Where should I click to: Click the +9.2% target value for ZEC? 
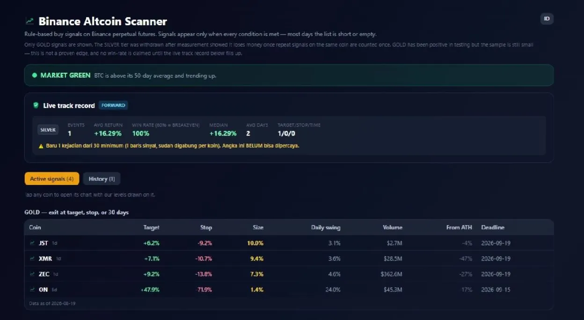pos(152,274)
